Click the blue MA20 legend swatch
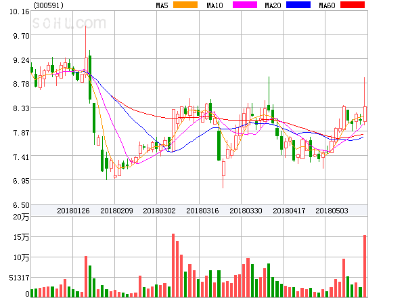 [298, 5]
